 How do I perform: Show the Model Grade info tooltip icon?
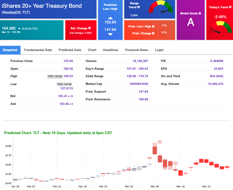coord(200,13)
